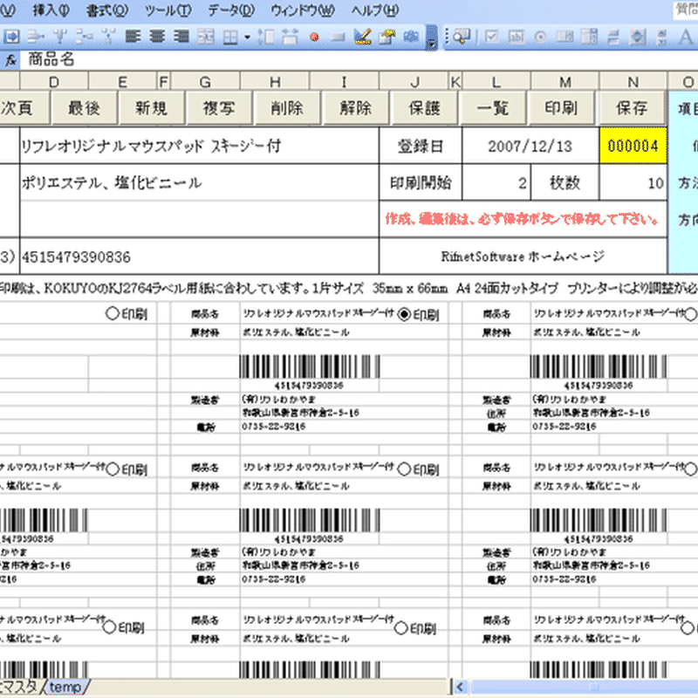The height and width of the screenshot is (698, 698).
Task: Switch to the temp sheet tab
Action: 65,687
